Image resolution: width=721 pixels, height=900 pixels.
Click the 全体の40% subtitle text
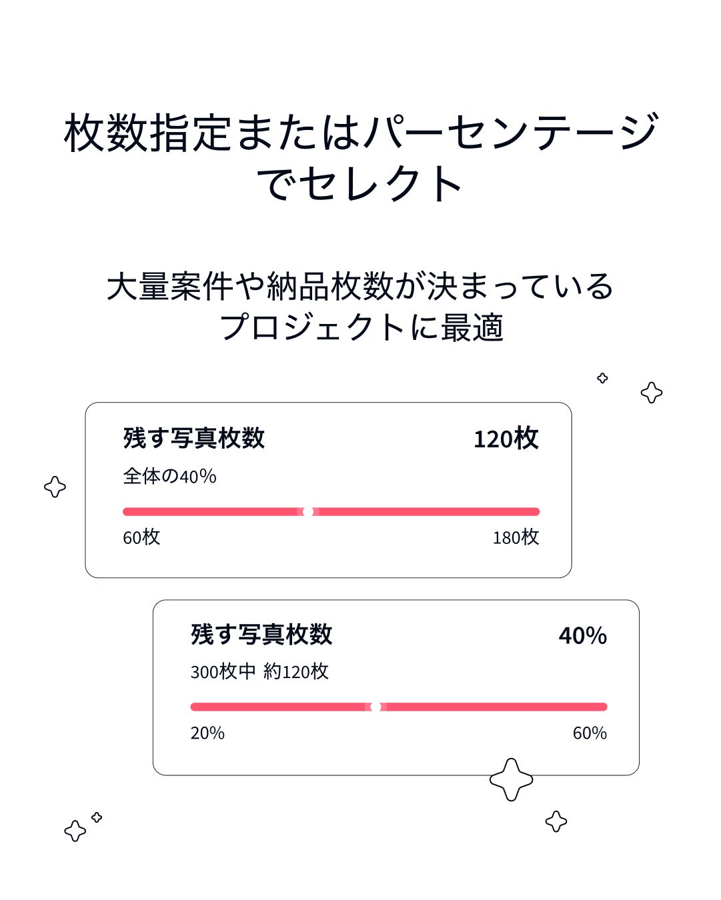(x=169, y=476)
